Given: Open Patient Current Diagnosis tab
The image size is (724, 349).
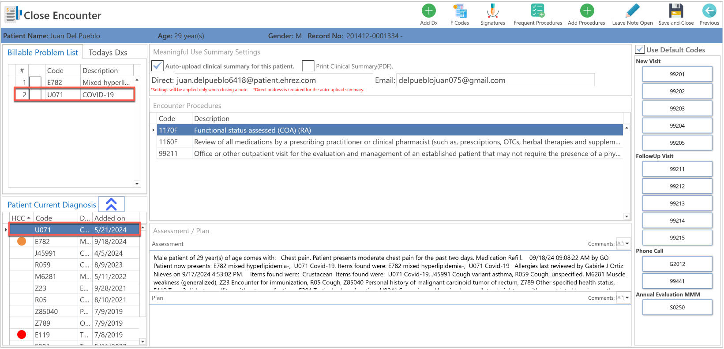Looking at the screenshot, I should pos(52,205).
